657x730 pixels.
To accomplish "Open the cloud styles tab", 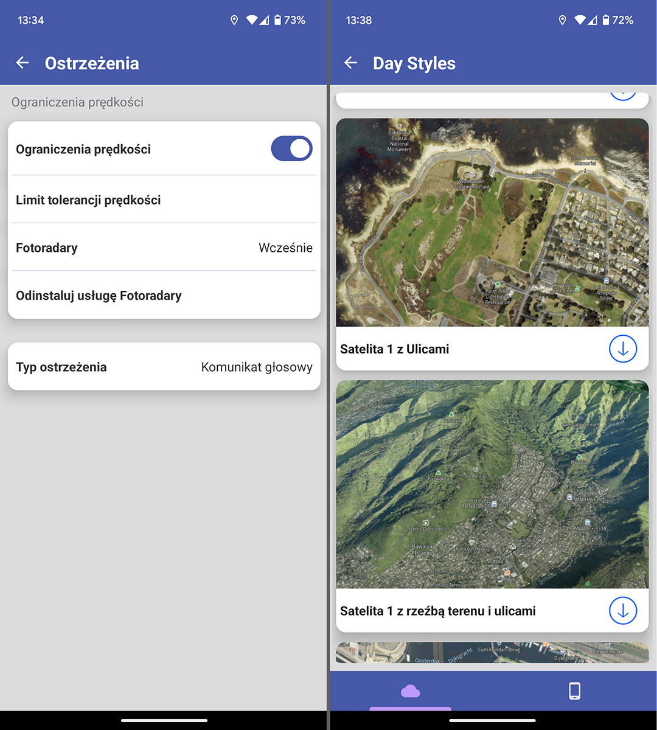I will click(411, 691).
